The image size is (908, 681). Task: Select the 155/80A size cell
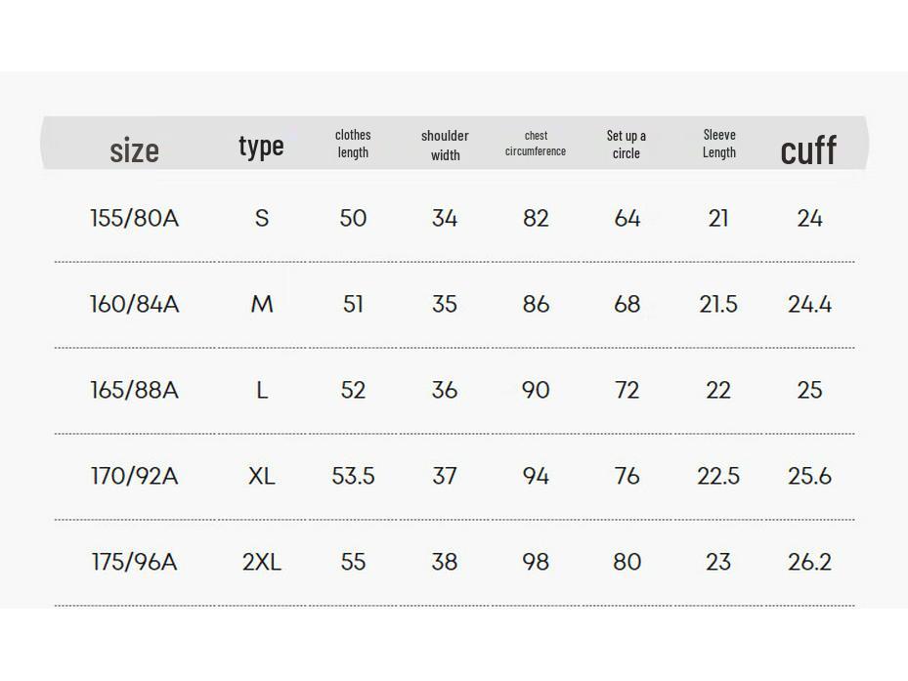point(135,218)
